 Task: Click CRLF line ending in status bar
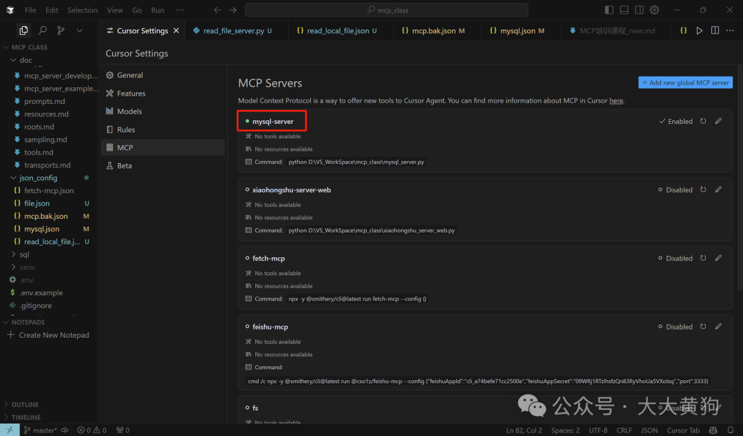pos(624,430)
